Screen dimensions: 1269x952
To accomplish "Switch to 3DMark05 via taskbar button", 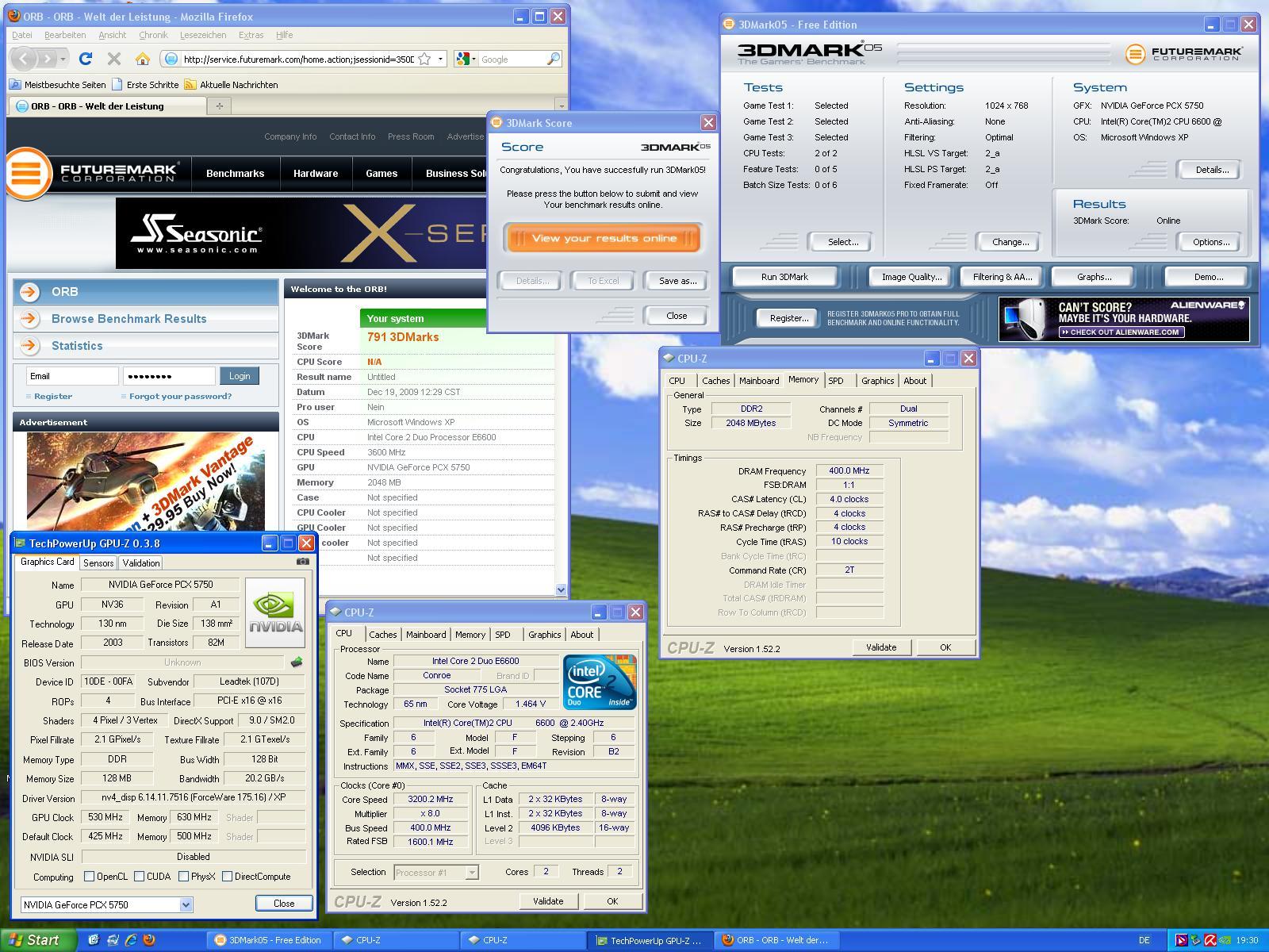I will click(x=270, y=940).
